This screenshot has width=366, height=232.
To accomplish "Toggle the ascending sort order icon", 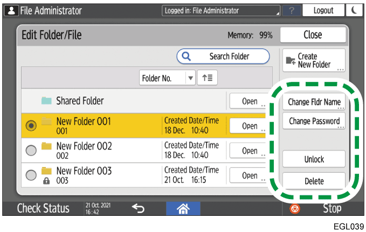I will point(207,78).
